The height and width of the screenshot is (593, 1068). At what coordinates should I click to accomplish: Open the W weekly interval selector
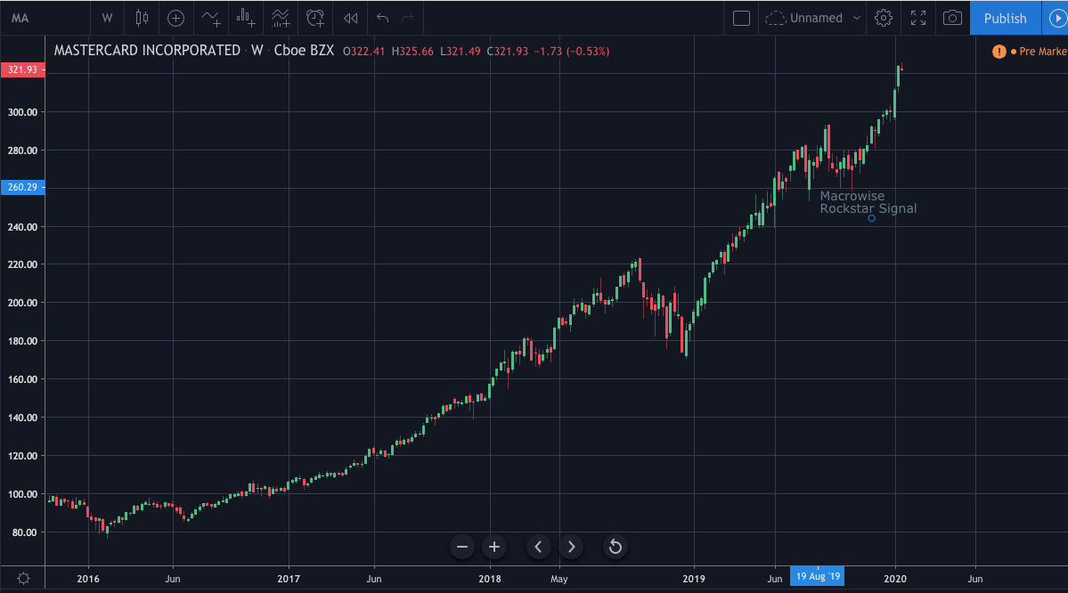click(107, 19)
